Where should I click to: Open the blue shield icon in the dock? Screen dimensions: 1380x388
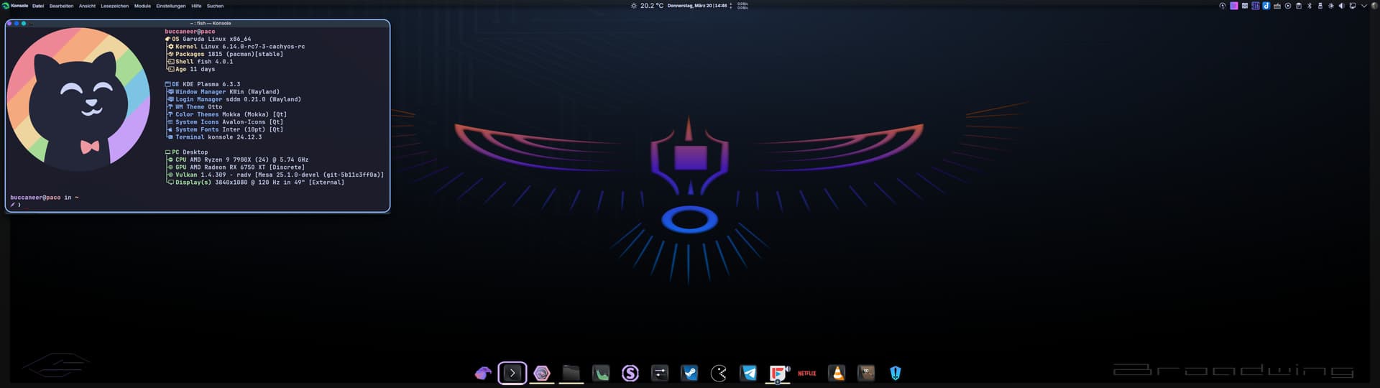pyautogui.click(x=896, y=373)
